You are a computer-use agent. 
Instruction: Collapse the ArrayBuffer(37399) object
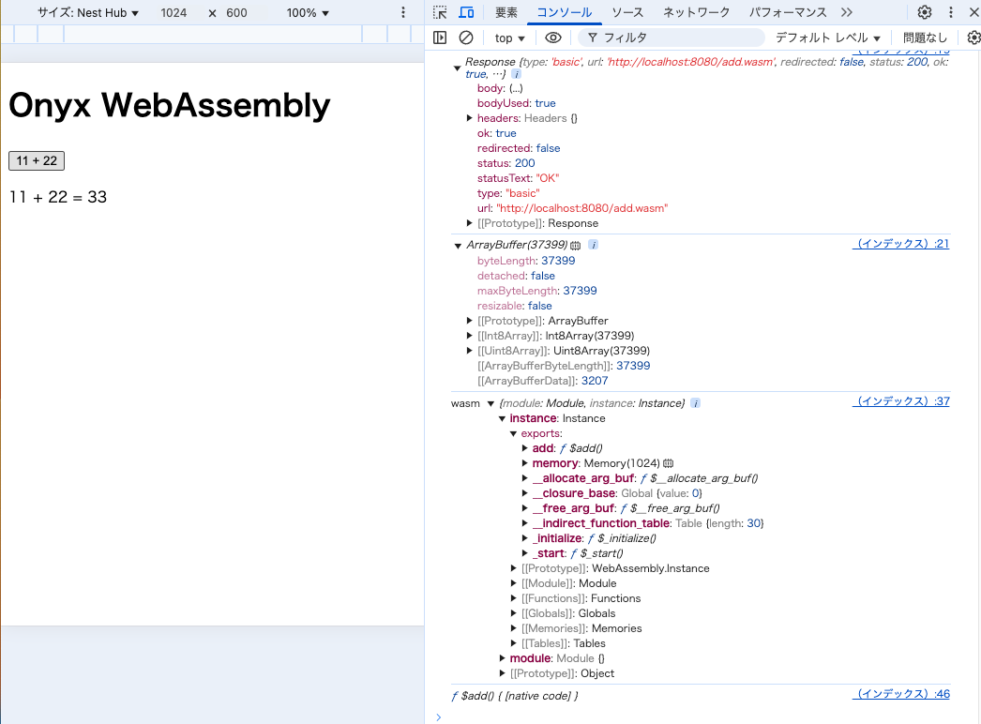(457, 246)
